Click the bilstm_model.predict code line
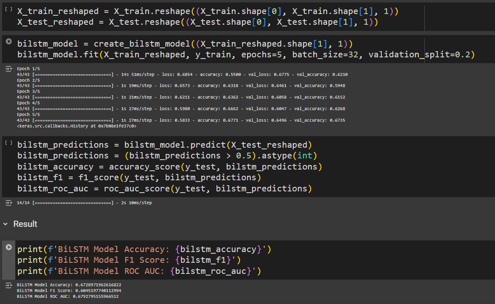Viewport: 495px width, 304px height. pyautogui.click(x=164, y=145)
